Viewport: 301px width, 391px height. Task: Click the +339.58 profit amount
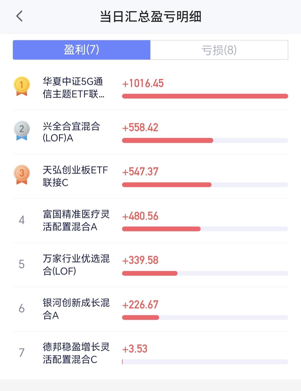pos(140,260)
